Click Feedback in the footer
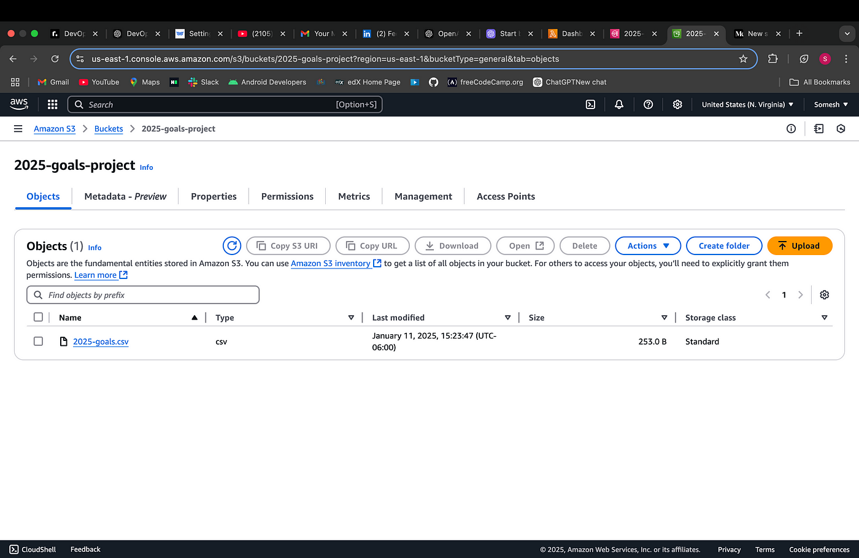Screen dimensions: 859x558 85,549
